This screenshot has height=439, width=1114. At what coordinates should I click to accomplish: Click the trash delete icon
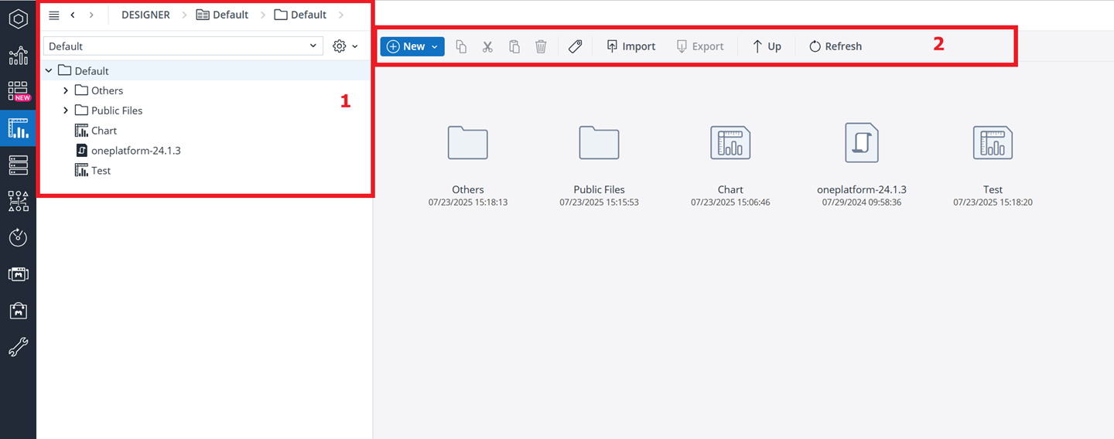541,46
